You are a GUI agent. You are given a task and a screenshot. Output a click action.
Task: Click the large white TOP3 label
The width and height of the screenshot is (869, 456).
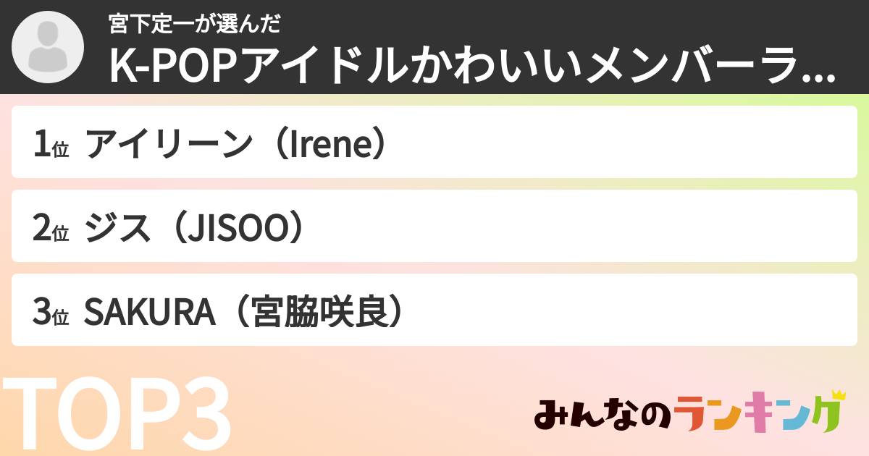[117, 415]
